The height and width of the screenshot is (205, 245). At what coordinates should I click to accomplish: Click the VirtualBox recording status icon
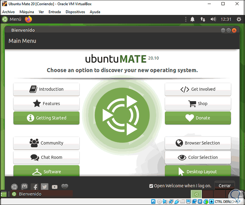(x=194, y=202)
